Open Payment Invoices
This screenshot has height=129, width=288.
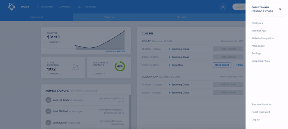click(x=262, y=105)
